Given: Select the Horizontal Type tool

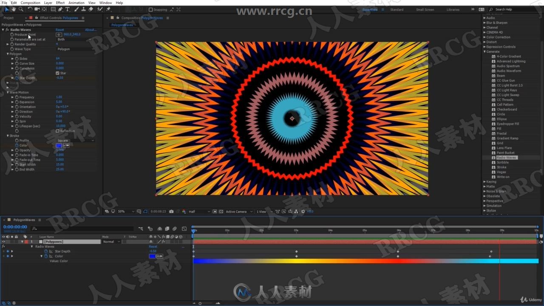Looking at the screenshot, I should (68, 9).
